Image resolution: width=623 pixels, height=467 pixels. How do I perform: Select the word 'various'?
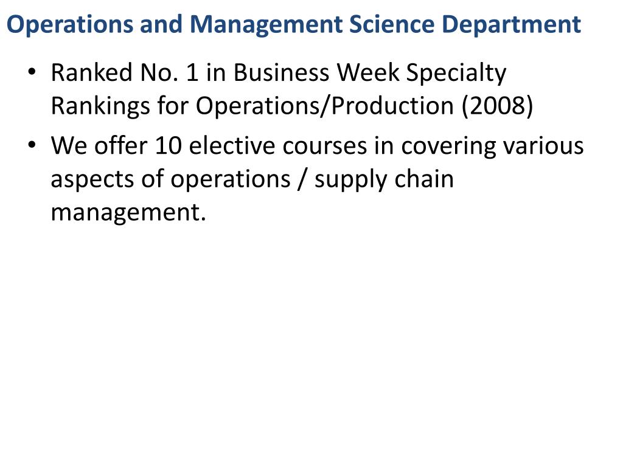point(543,145)
